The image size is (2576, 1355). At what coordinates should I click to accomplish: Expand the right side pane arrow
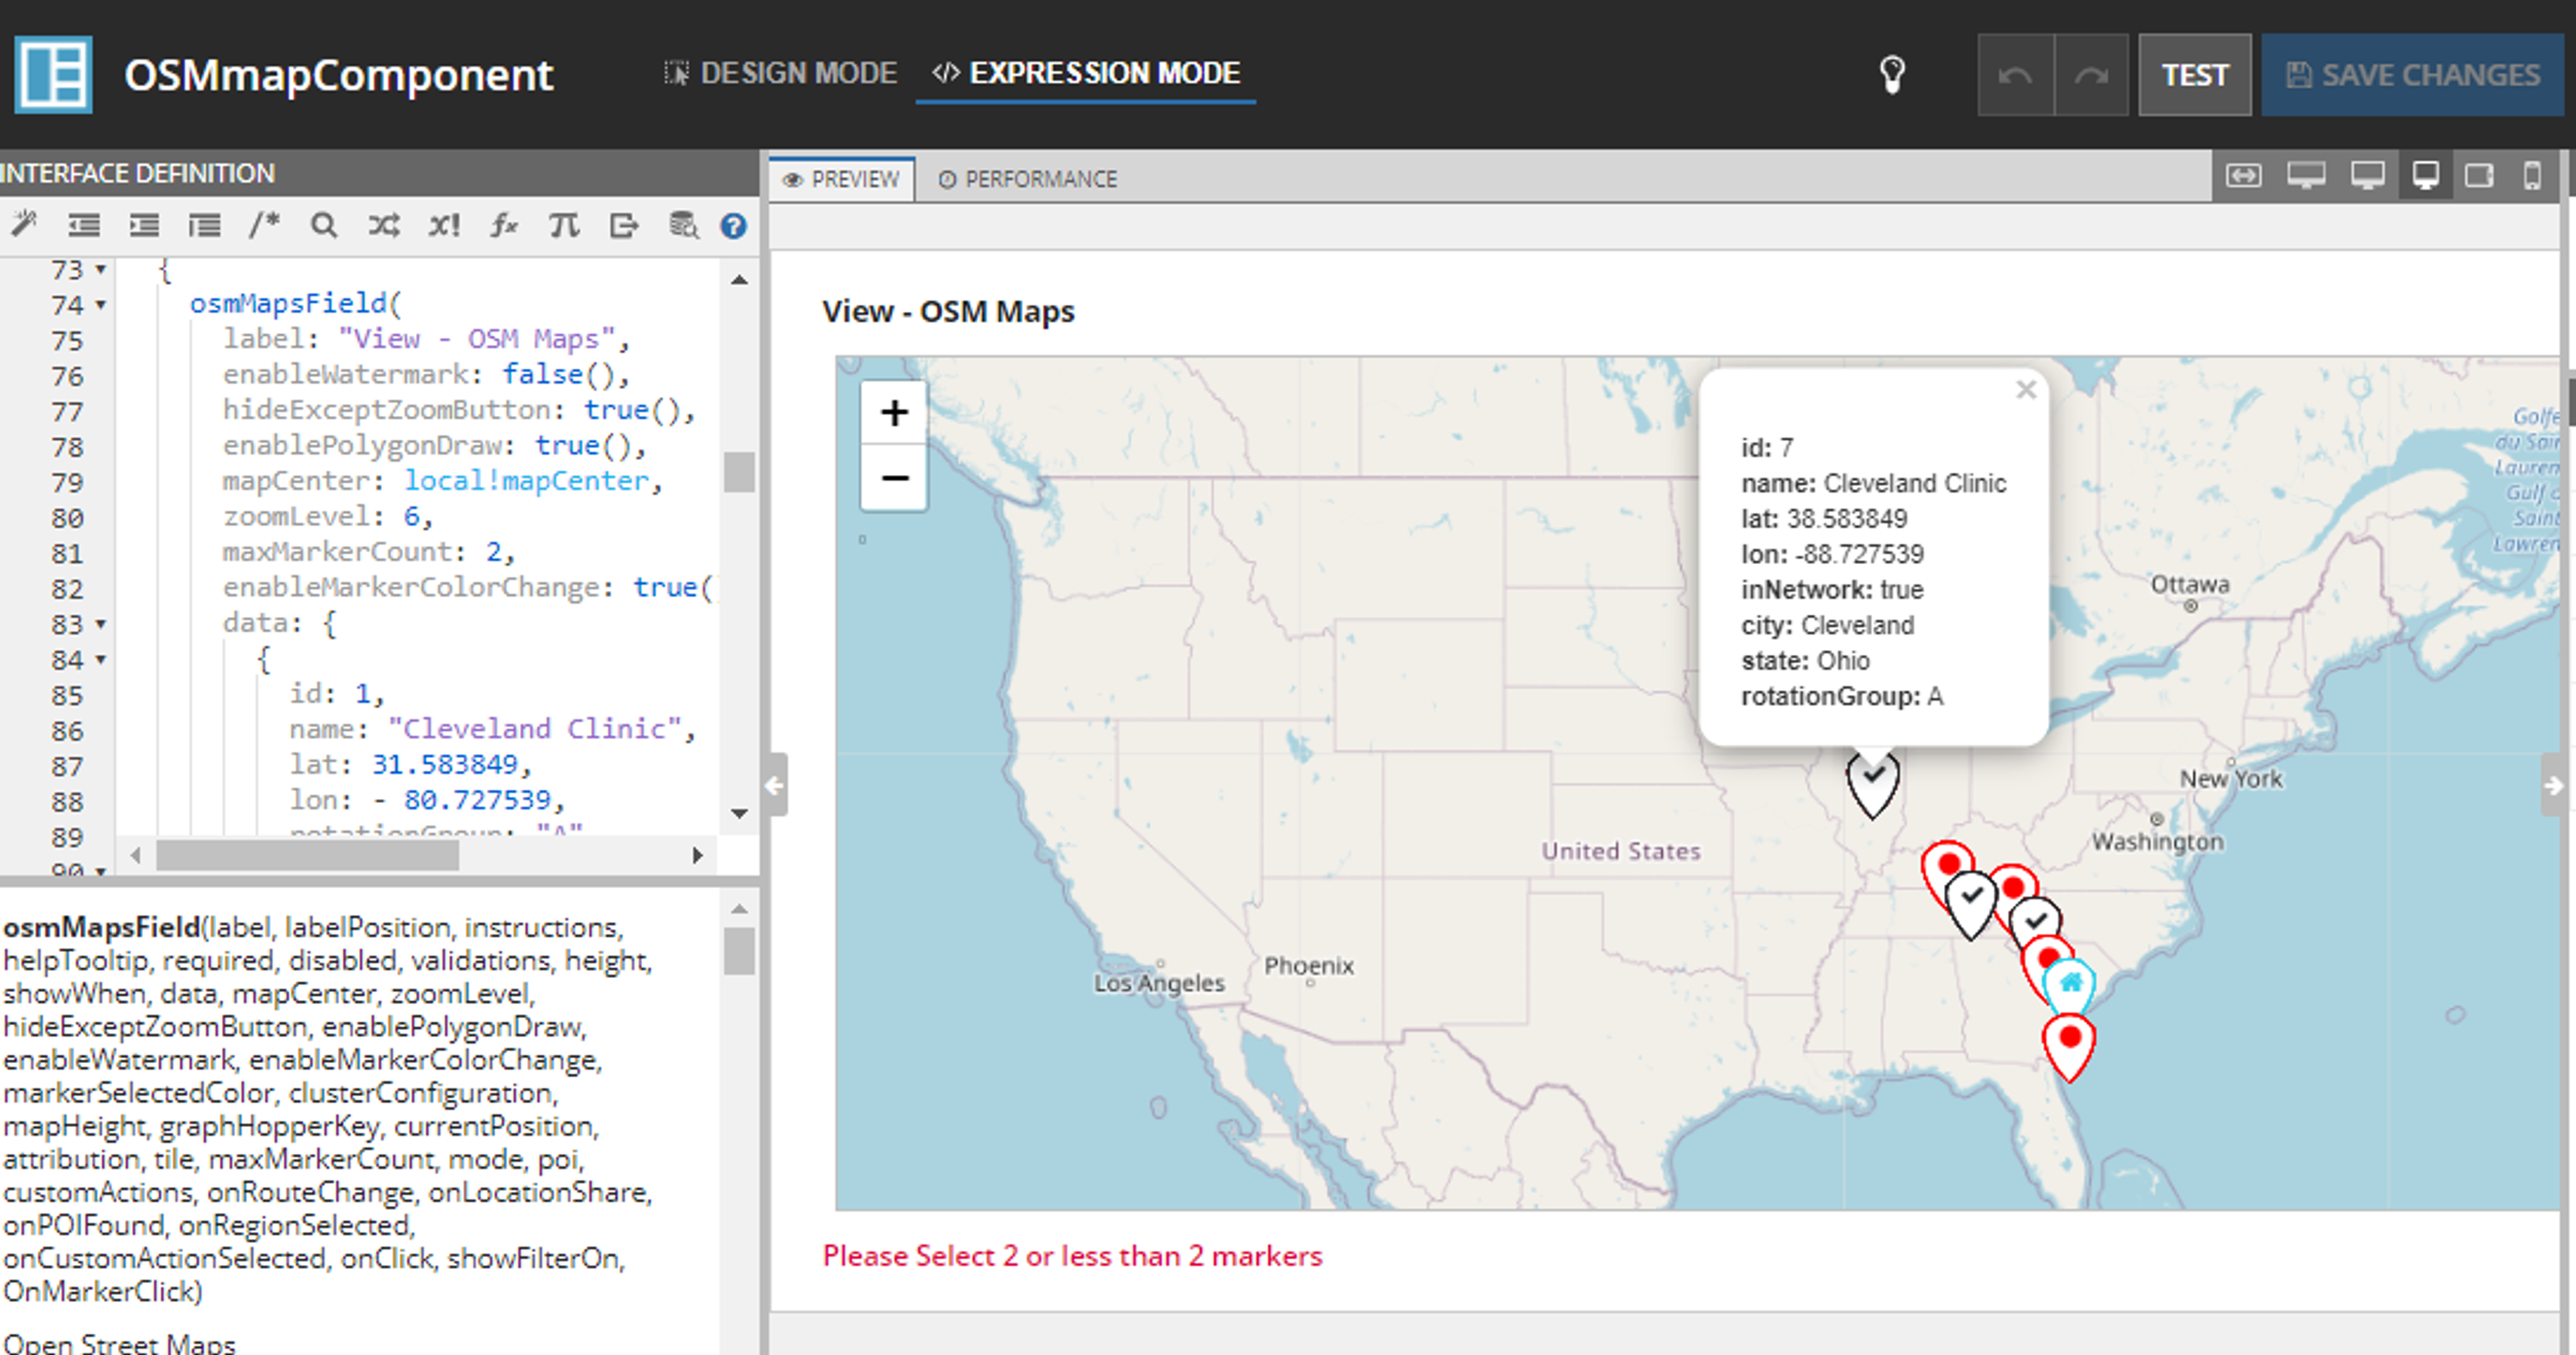coord(2554,786)
